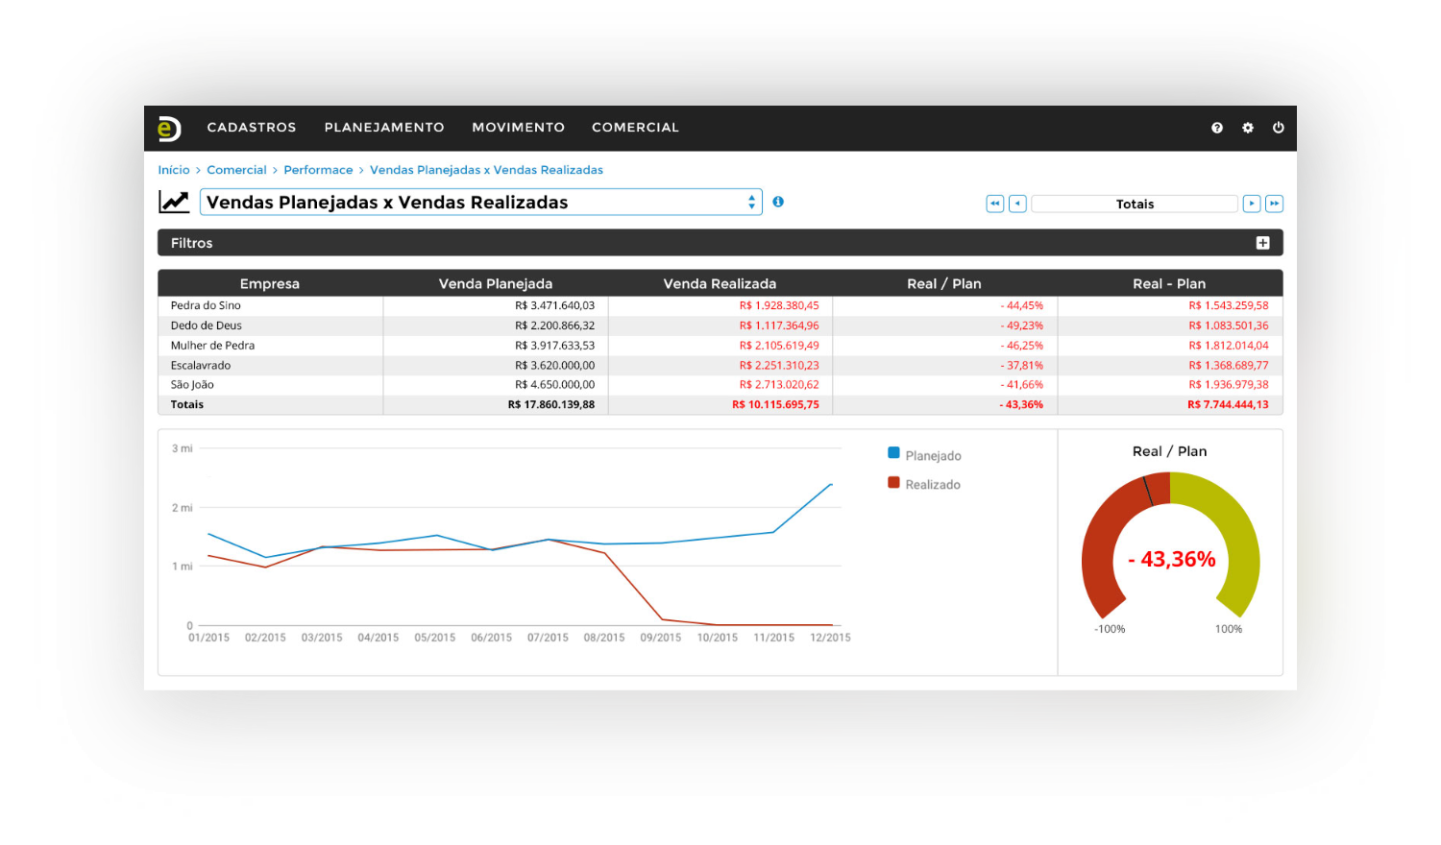Click the app logo icon
This screenshot has height=845, width=1441.
169,128
